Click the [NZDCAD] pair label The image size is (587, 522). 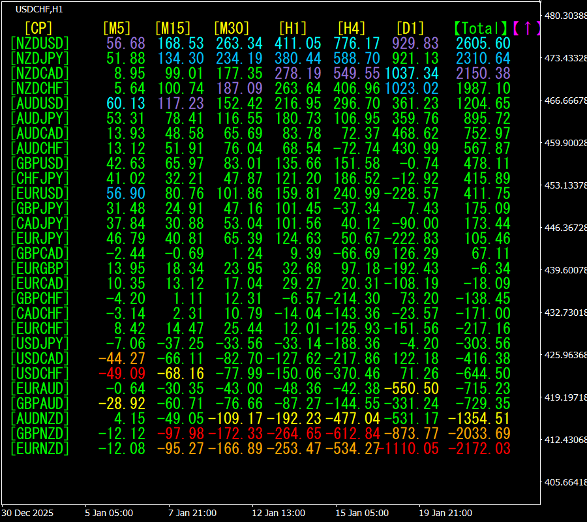click(x=40, y=73)
